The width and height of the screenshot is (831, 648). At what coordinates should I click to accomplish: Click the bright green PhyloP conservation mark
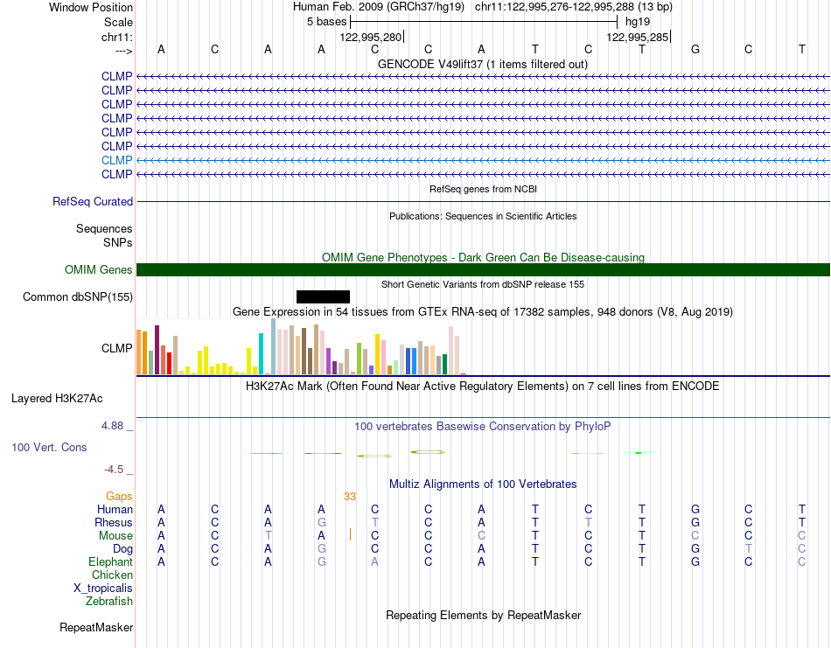[639, 453]
